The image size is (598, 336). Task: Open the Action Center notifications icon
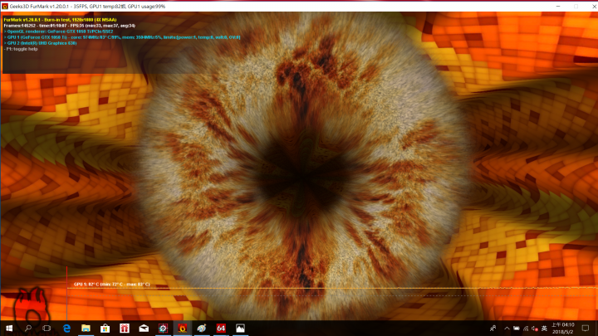586,328
